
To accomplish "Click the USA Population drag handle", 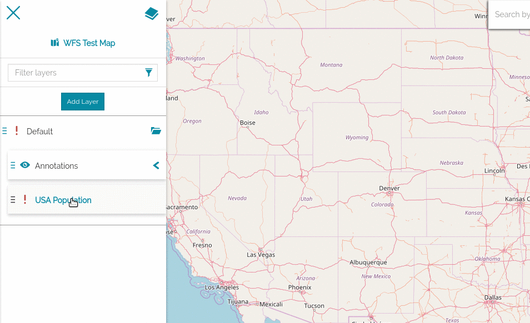I will tap(13, 199).
